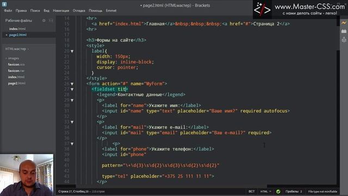Open the Вид menu
348x196 pixels.
tap(46, 11)
